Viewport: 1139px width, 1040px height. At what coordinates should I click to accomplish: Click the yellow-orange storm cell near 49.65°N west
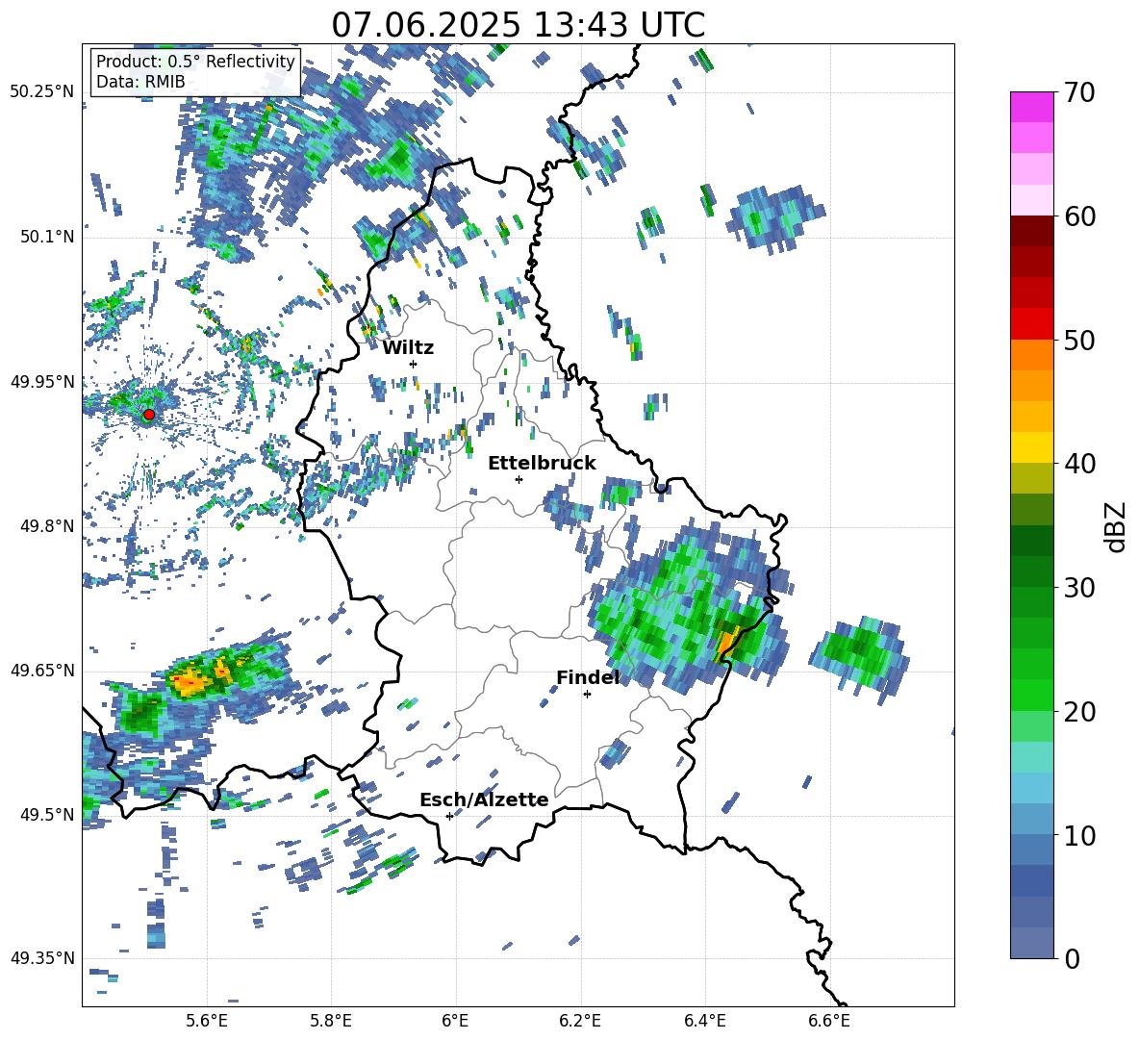point(200,679)
